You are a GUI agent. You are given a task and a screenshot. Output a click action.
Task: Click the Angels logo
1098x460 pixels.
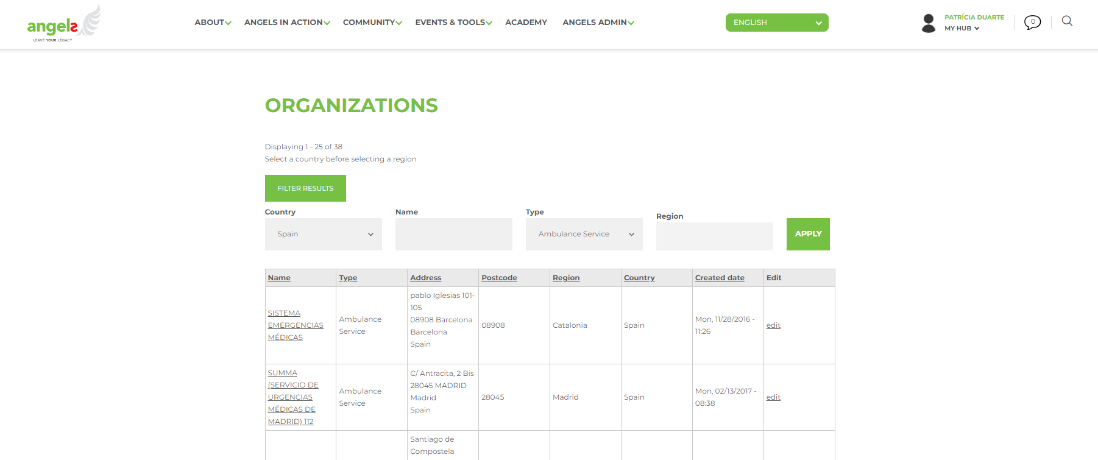pos(64,24)
